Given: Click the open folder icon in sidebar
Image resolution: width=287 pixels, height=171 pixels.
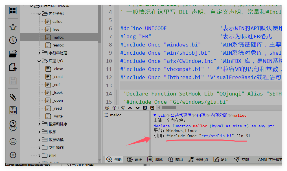Looking at the screenshot, I should point(13,54).
